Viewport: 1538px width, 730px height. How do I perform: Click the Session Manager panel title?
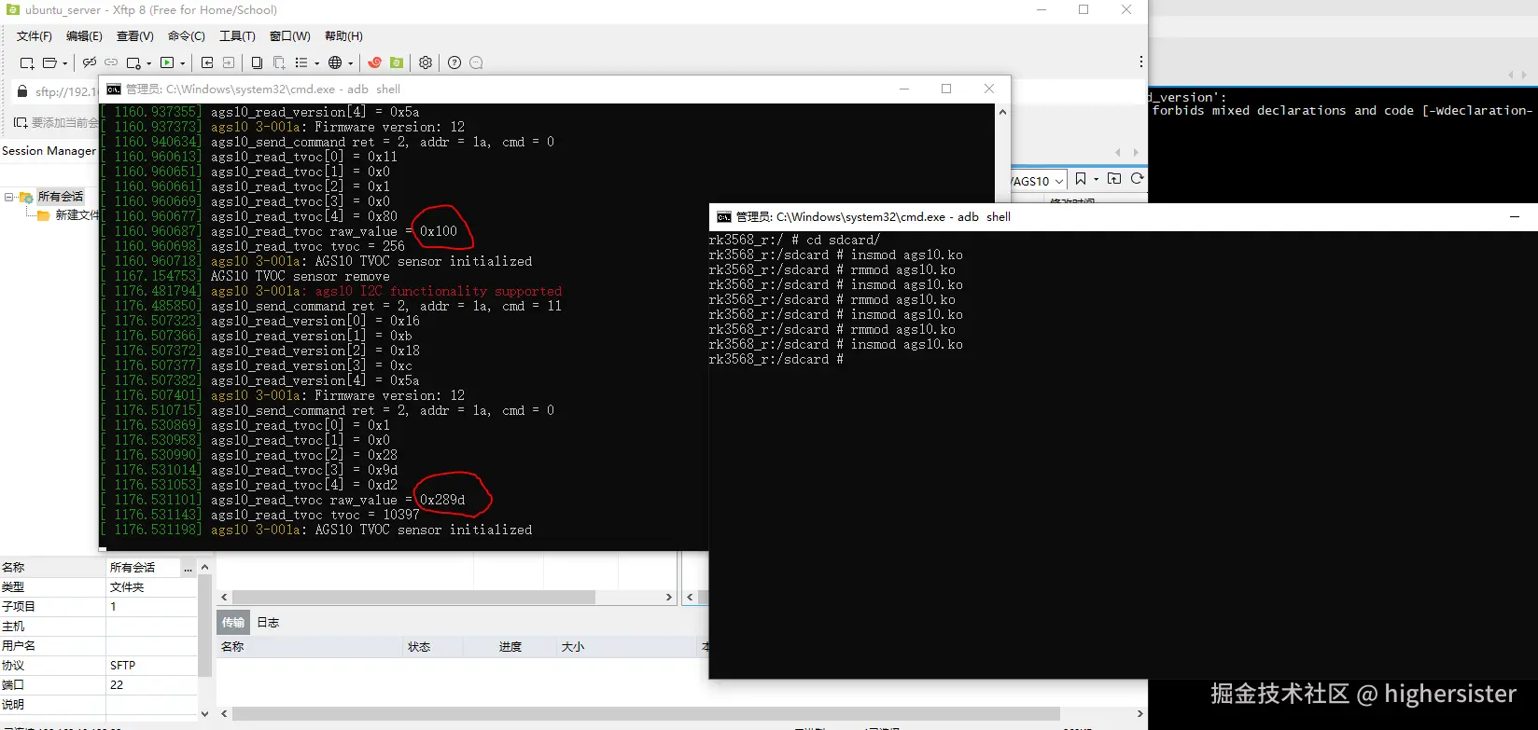coord(49,150)
